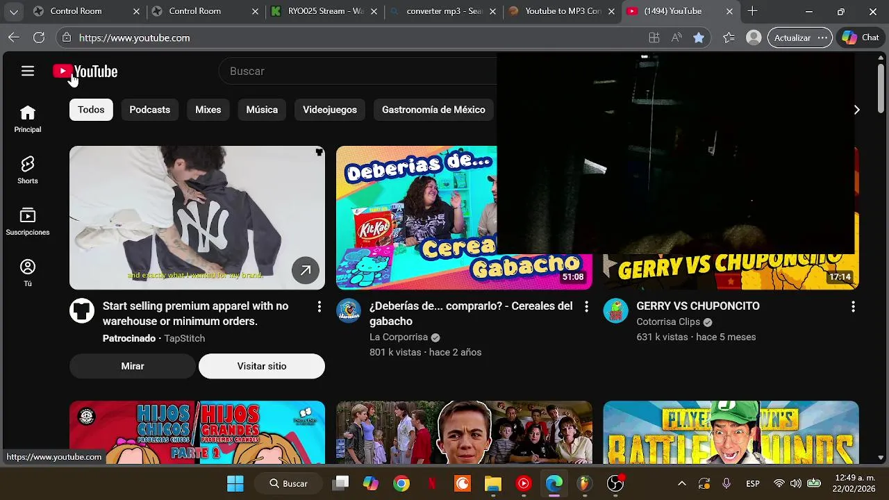Click the browser address bar URL

pos(134,37)
